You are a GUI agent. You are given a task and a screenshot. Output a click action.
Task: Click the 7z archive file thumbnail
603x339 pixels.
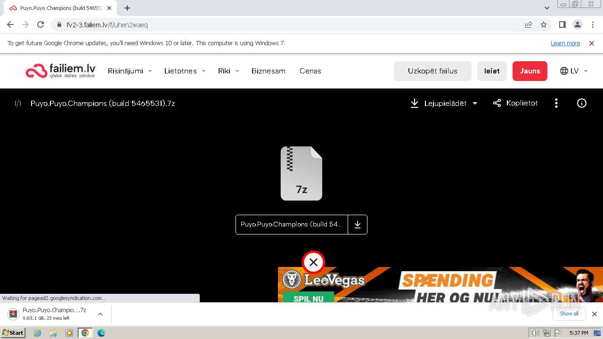point(301,173)
